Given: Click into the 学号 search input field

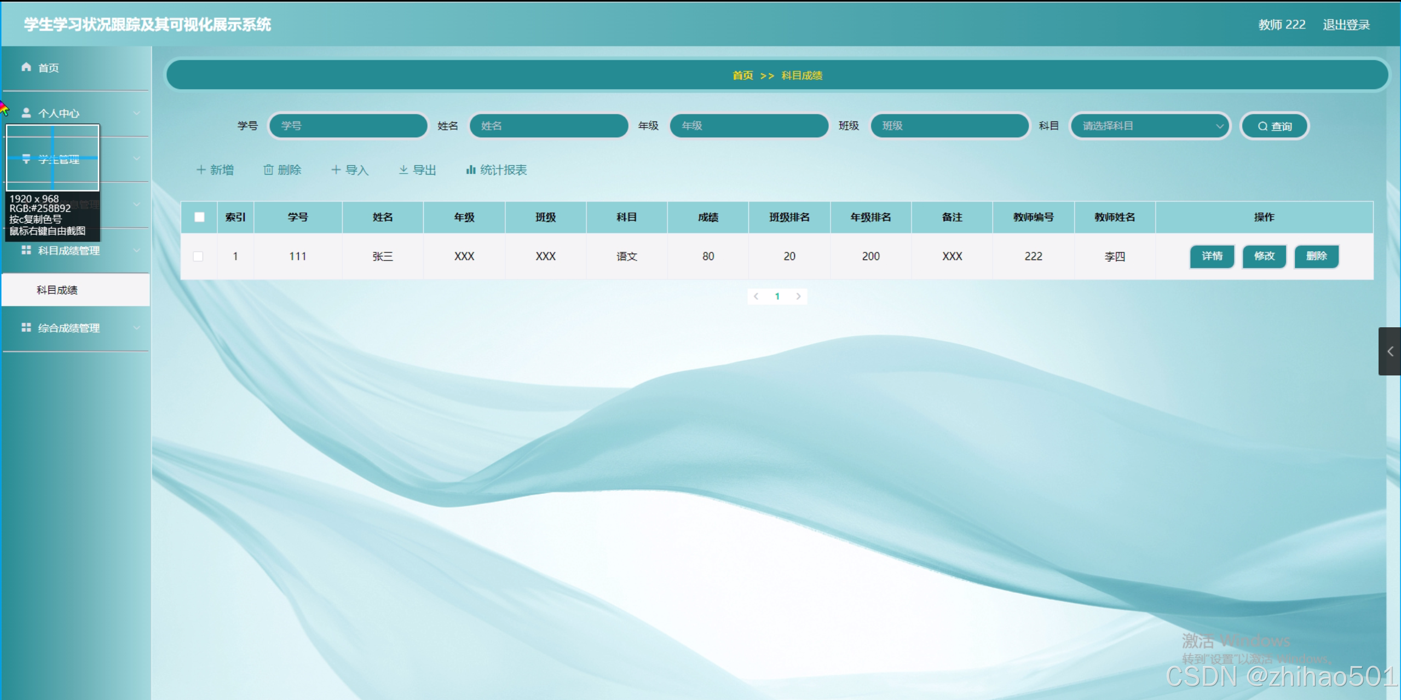Looking at the screenshot, I should point(348,126).
